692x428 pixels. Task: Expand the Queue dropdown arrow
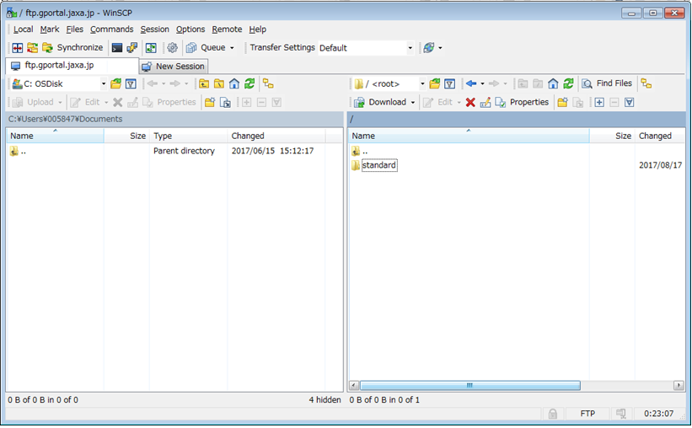tap(232, 48)
